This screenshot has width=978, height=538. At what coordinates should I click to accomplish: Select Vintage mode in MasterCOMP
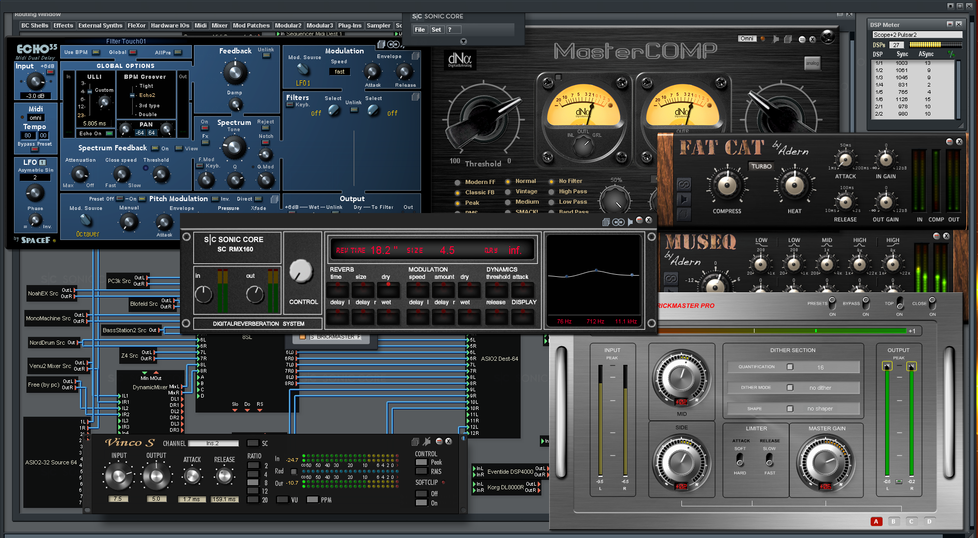pyautogui.click(x=508, y=192)
